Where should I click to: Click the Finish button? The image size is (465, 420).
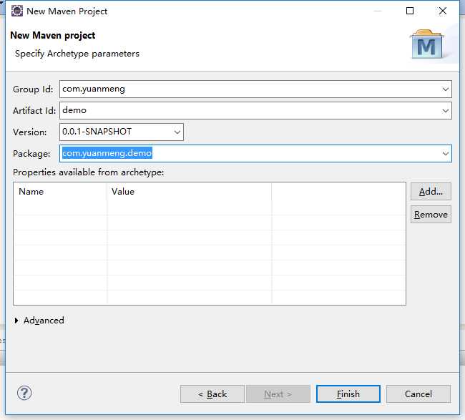[x=348, y=394]
